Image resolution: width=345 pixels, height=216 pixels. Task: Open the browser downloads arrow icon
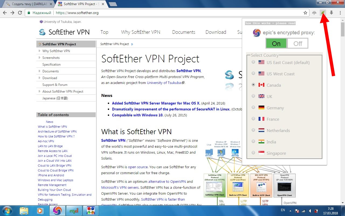pos(331,13)
